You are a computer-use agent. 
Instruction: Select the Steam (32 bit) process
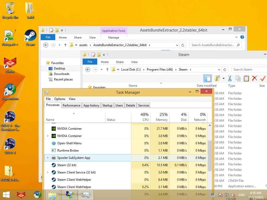click(x=126, y=165)
